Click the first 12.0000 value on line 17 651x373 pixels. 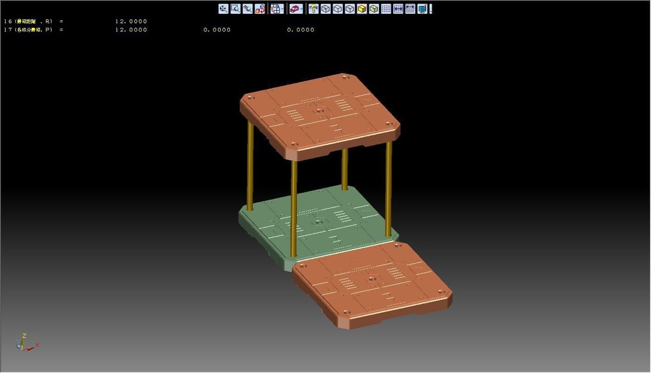coord(131,29)
